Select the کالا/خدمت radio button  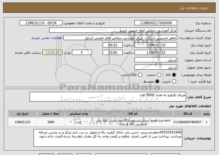[140, 75]
